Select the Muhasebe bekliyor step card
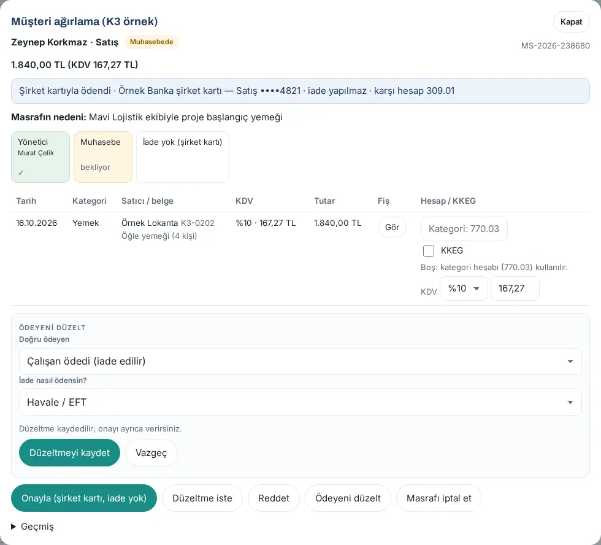601x545 pixels. point(103,157)
